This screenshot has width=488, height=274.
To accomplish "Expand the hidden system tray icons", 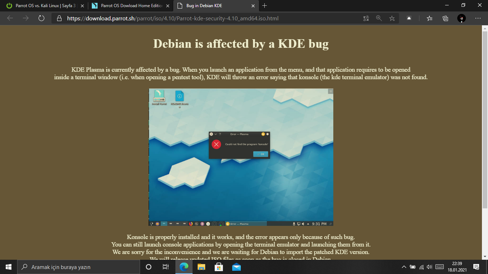I will point(404,267).
